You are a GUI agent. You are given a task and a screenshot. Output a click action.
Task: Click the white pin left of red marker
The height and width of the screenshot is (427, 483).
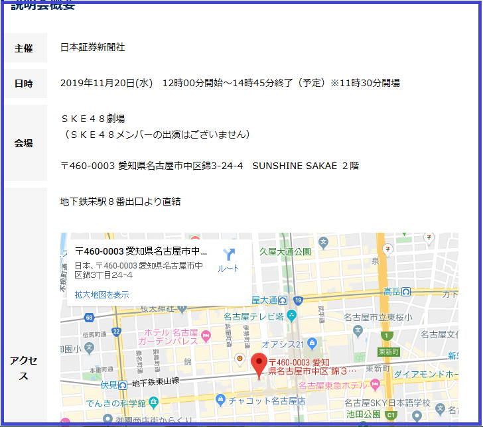point(240,359)
